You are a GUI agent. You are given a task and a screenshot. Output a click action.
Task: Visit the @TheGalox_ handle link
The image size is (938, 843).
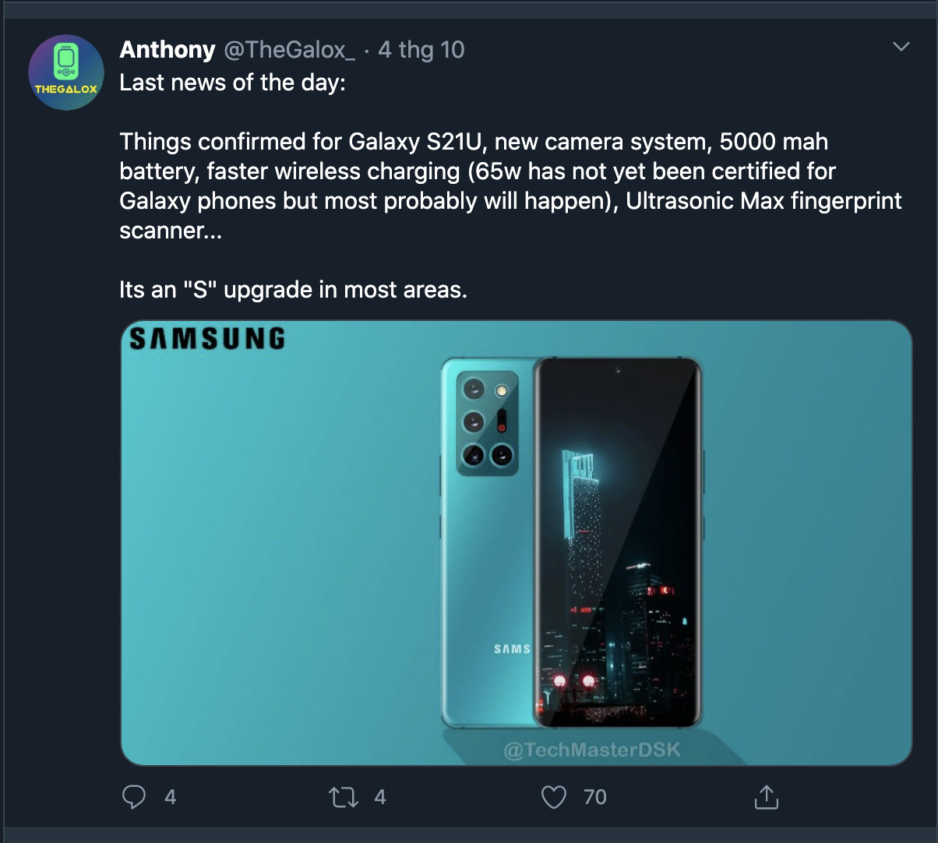click(289, 50)
